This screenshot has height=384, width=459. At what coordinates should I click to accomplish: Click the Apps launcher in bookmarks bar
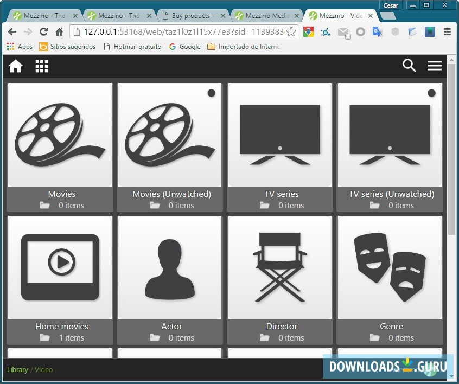10,46
